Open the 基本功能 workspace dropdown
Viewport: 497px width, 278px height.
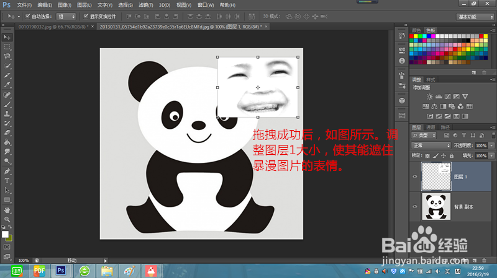click(x=475, y=17)
